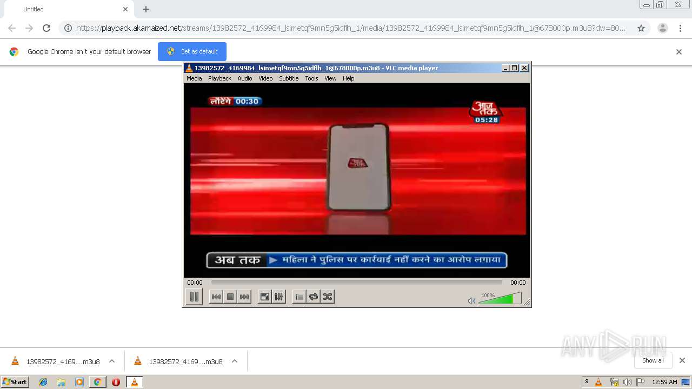Open the VLC Media menu
The height and width of the screenshot is (389, 692).
click(194, 78)
